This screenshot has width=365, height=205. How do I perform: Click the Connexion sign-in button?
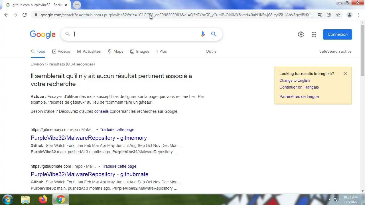338,34
